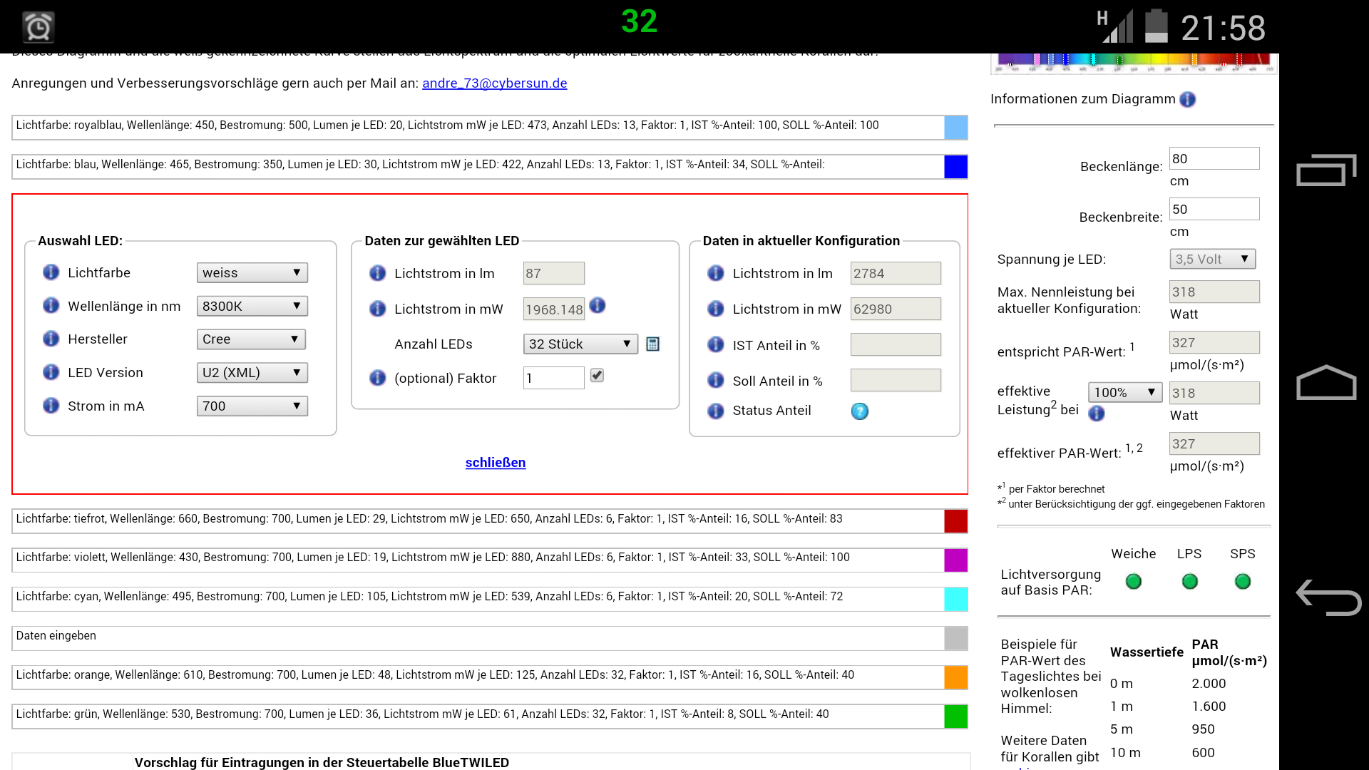Click info icon under effektive Leistung
This screenshot has width=1369, height=770.
tap(1097, 414)
